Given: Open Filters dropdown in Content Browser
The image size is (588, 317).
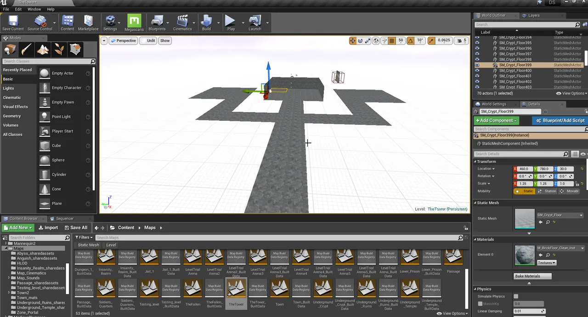Looking at the screenshot, I should point(84,238).
